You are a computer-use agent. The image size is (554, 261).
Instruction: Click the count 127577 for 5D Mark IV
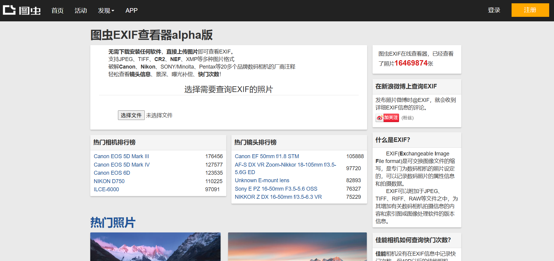click(x=214, y=165)
